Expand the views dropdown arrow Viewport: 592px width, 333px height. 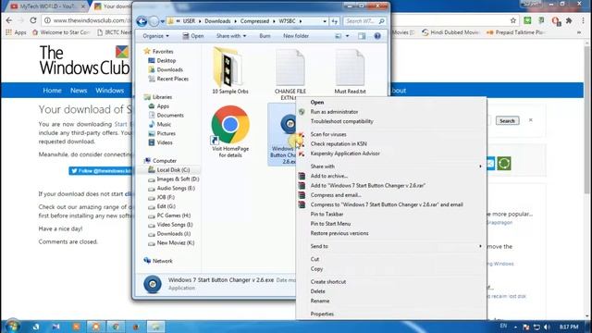348,36
